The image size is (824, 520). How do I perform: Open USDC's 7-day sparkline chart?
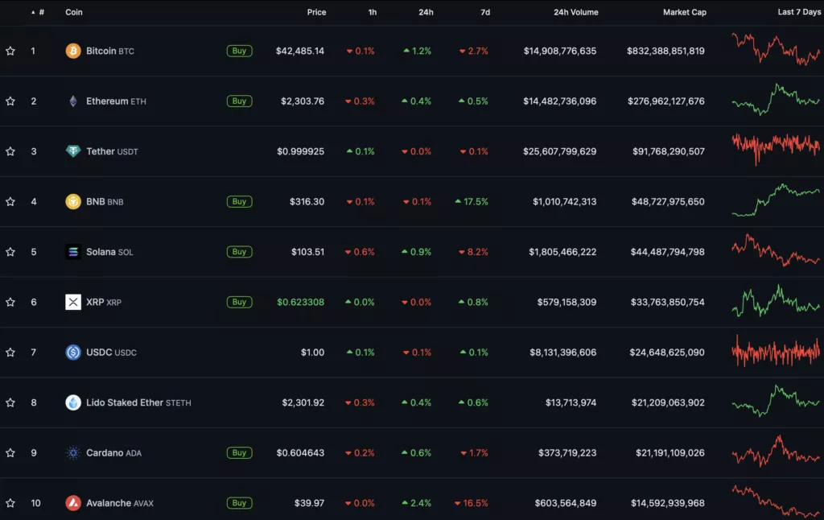776,350
